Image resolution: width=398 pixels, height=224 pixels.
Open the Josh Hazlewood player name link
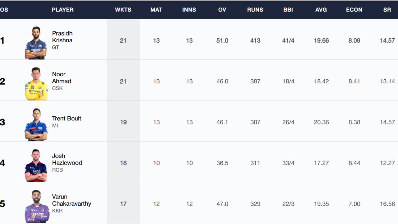click(67, 159)
